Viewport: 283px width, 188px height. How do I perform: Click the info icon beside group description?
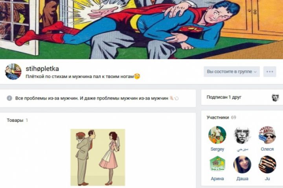9,98
